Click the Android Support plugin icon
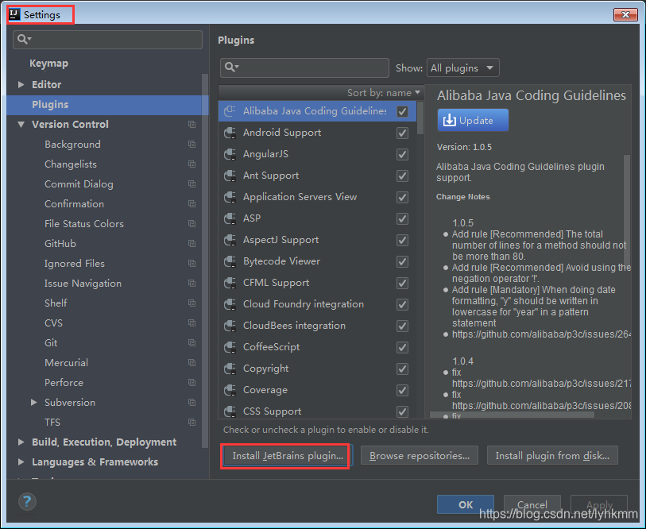Viewport: 646px width, 529px height. 230,133
